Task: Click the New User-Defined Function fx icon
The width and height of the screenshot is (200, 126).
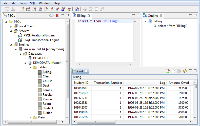Action: tap(40, 9)
